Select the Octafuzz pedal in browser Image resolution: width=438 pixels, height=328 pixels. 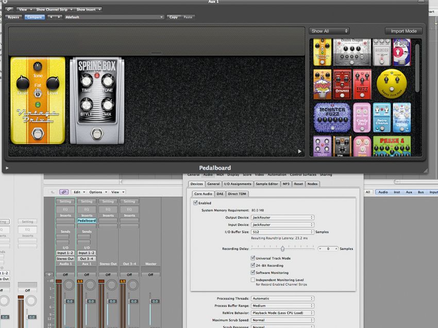coord(342,84)
